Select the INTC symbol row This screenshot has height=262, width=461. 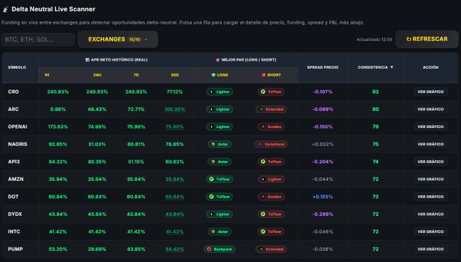(x=230, y=232)
